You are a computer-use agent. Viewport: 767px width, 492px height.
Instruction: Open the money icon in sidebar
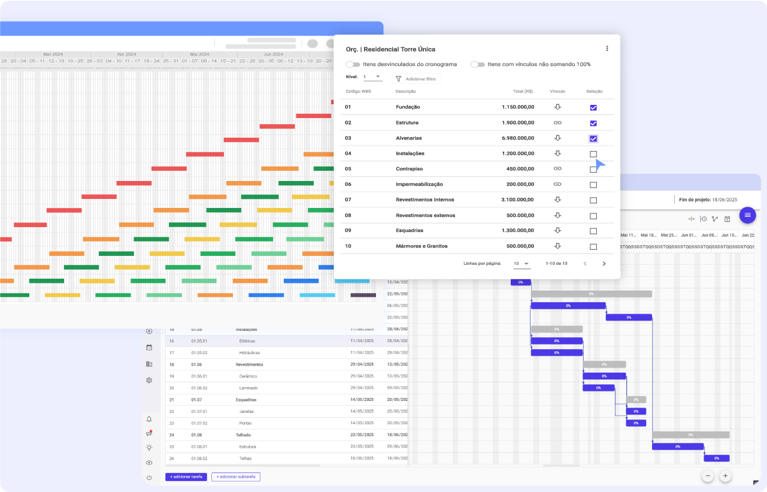pos(149,331)
